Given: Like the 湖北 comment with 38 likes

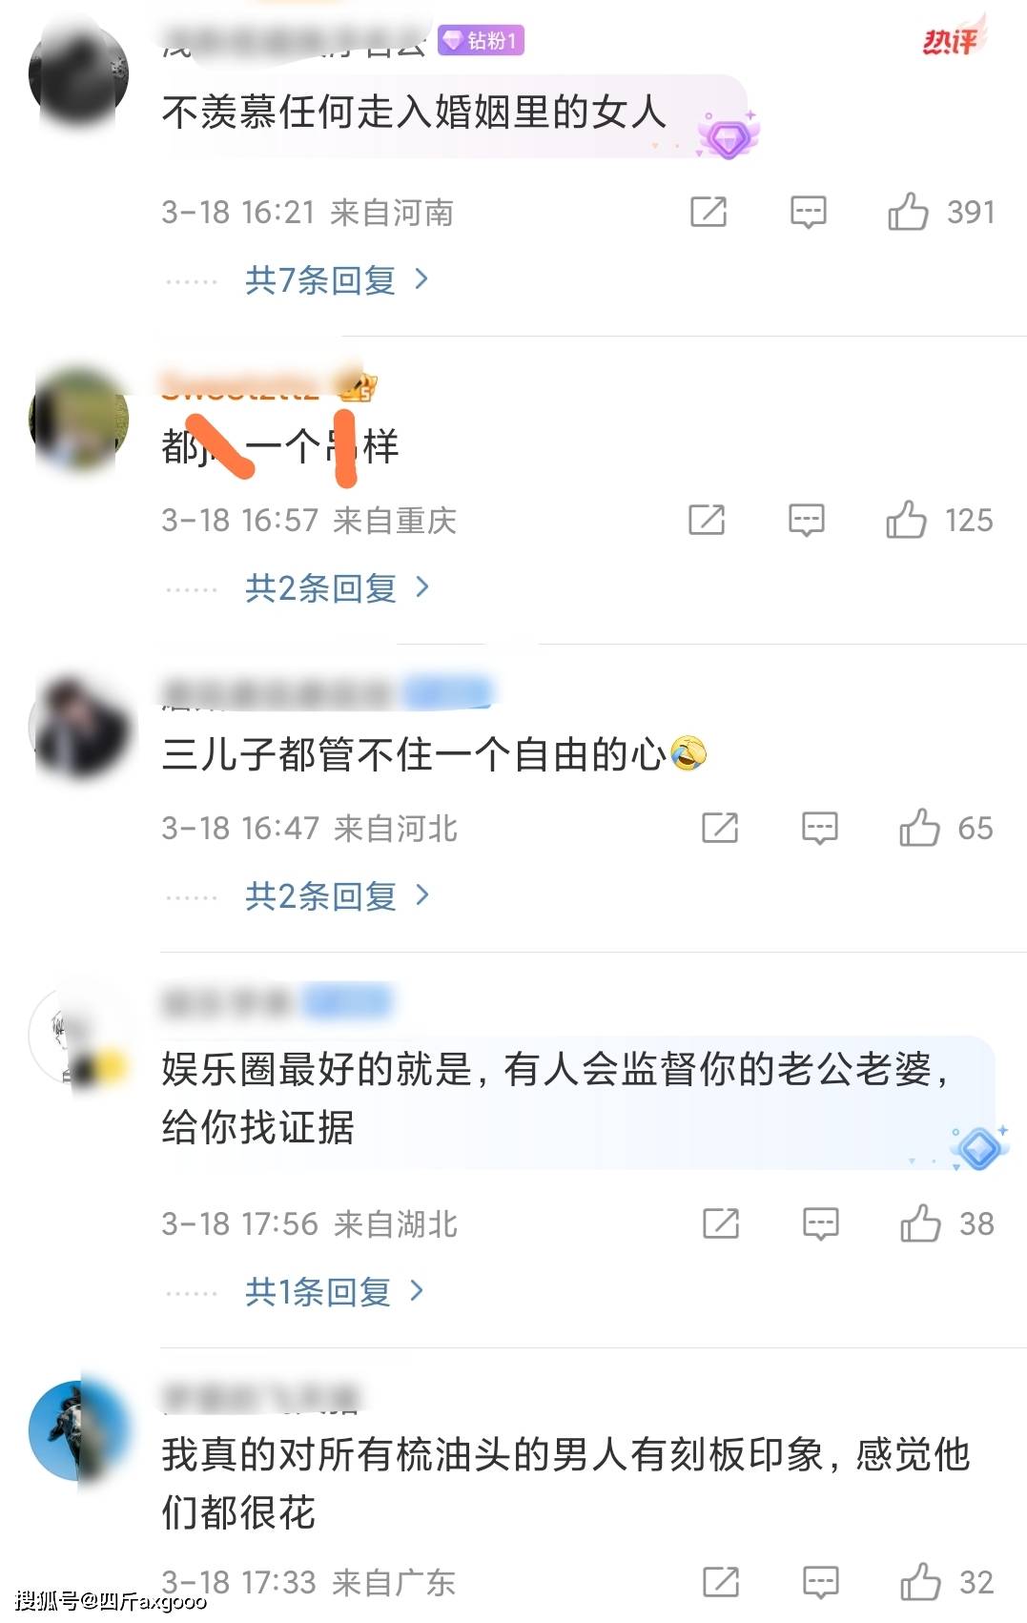Looking at the screenshot, I should (920, 1222).
